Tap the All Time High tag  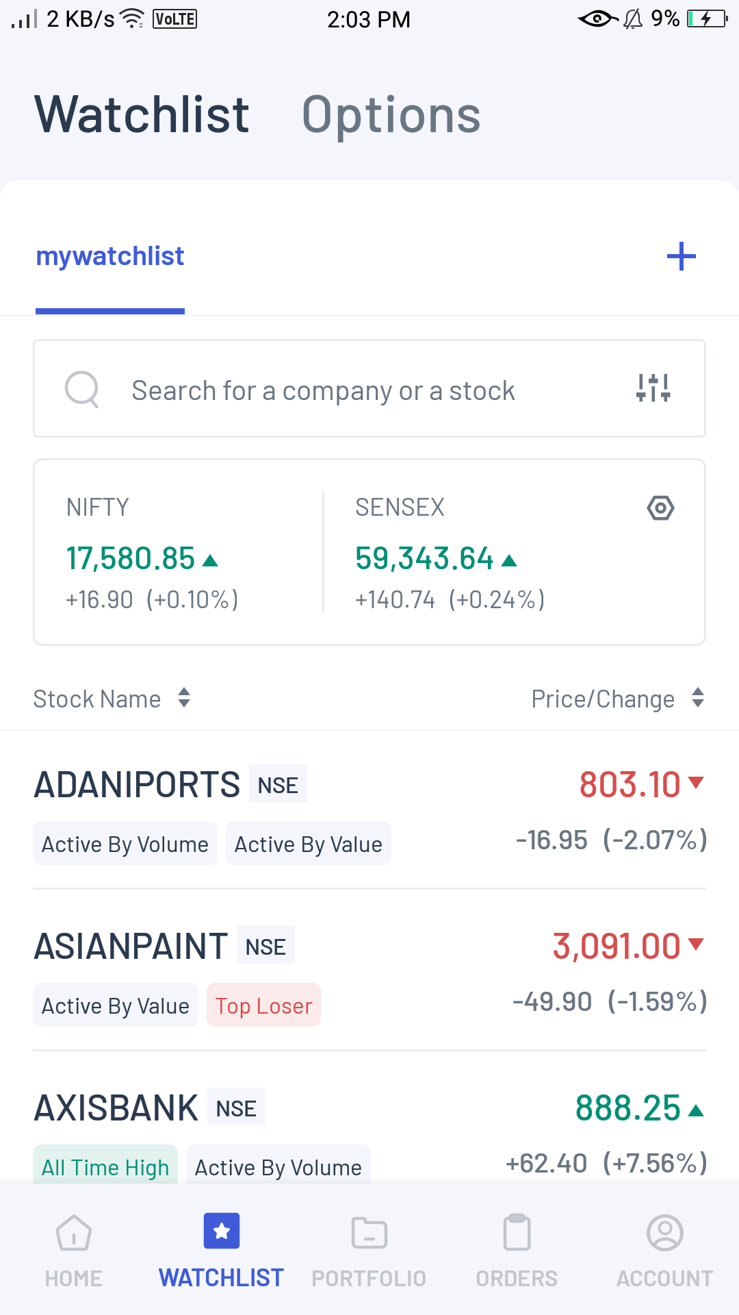105,1166
